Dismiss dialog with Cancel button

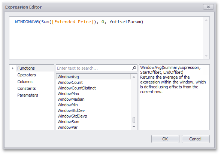coord(196,139)
